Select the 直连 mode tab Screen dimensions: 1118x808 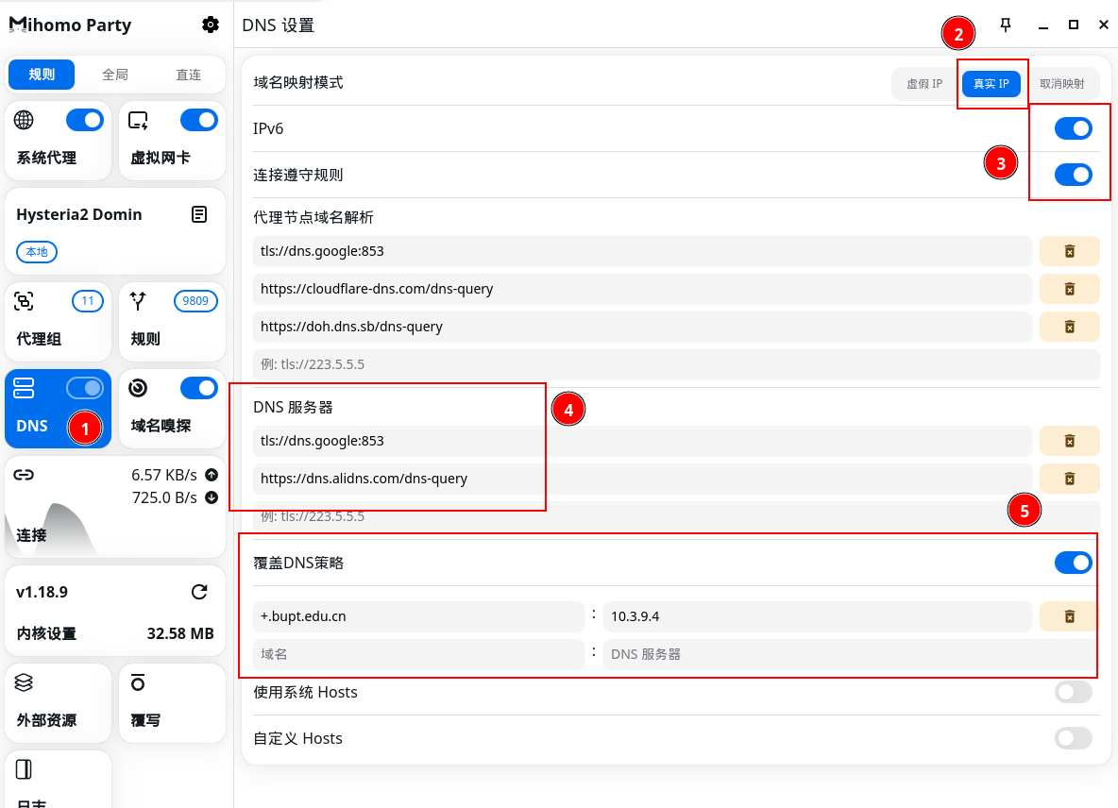[189, 75]
